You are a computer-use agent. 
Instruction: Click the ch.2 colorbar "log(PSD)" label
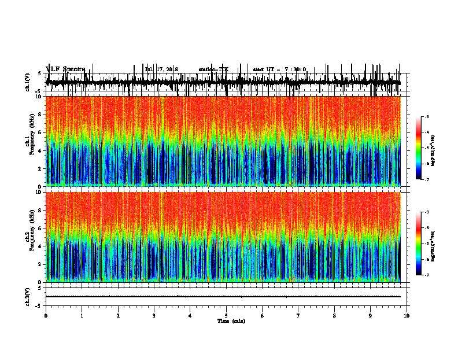[x=433, y=246]
